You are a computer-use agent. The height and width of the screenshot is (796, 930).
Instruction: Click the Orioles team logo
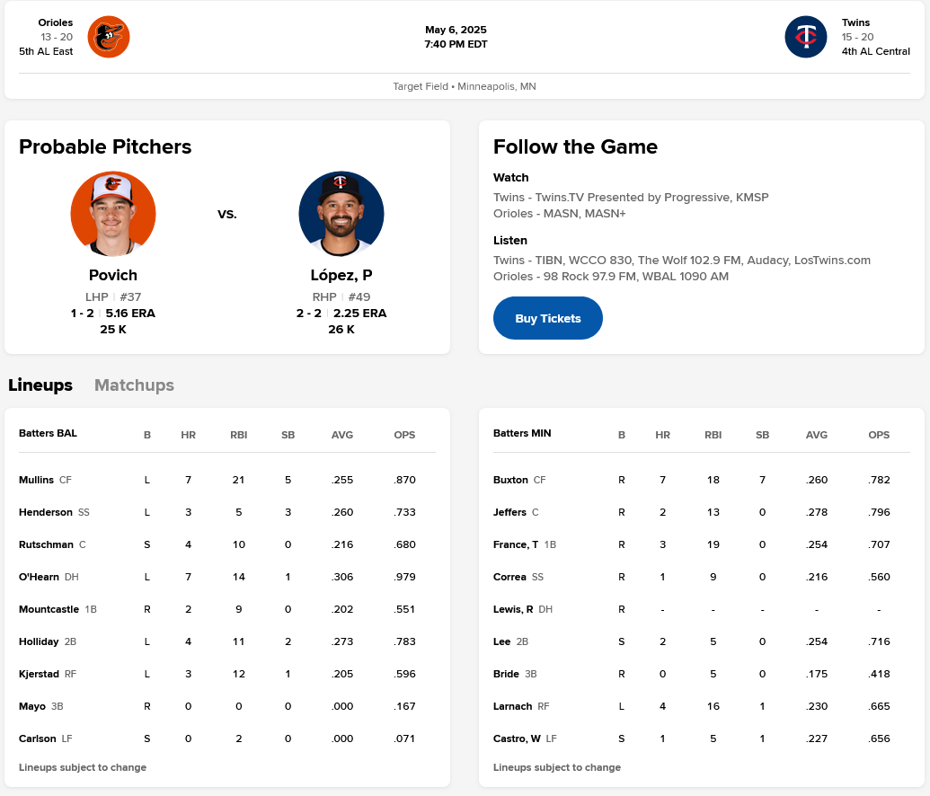109,37
